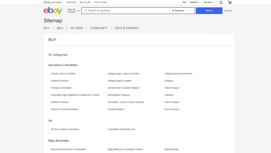The height and width of the screenshot is (153, 271).
Task: Open Maritime Antiques
Action: click(60, 102)
